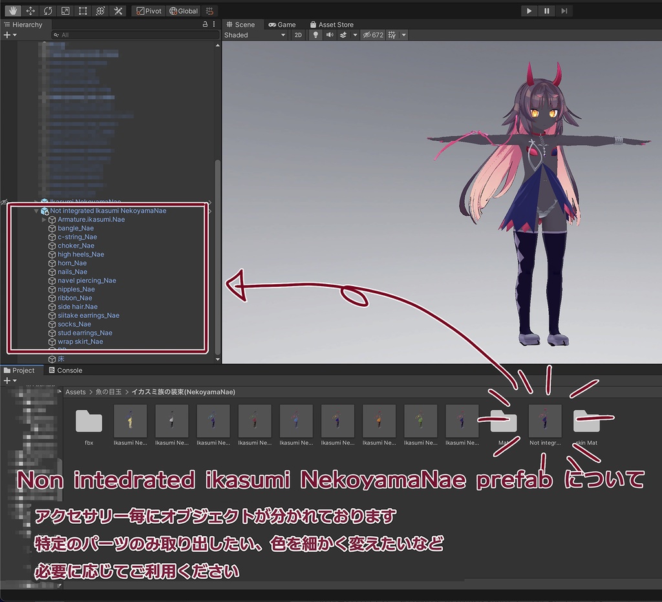Click the cube icon beside 床
This screenshot has height=602, width=662.
[x=52, y=359]
